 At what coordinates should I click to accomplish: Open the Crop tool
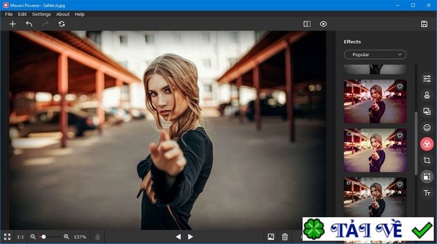tap(427, 160)
